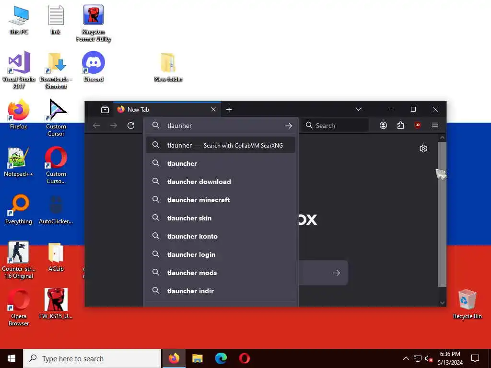
Task: Open Opera from taskbar
Action: [x=244, y=358]
